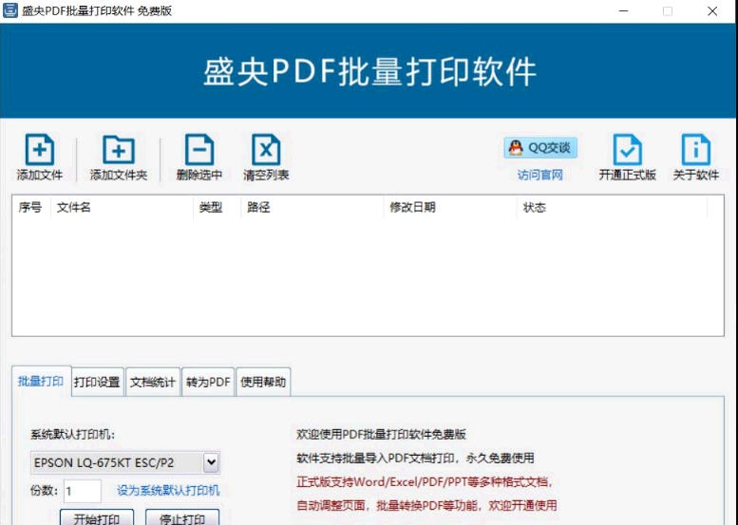The width and height of the screenshot is (738, 525).
Task: Click the app icon in title bar
Action: [x=9, y=10]
